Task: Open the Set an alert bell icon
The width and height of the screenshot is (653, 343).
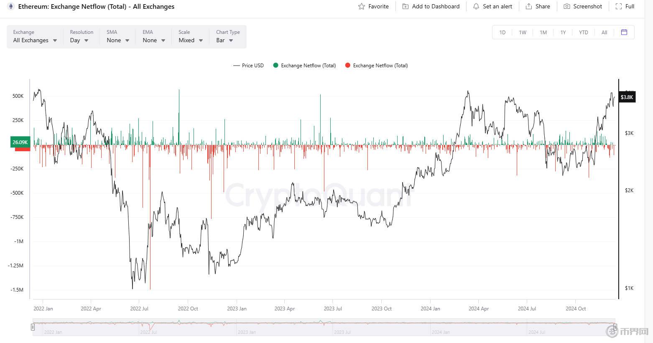Action: 476,6
